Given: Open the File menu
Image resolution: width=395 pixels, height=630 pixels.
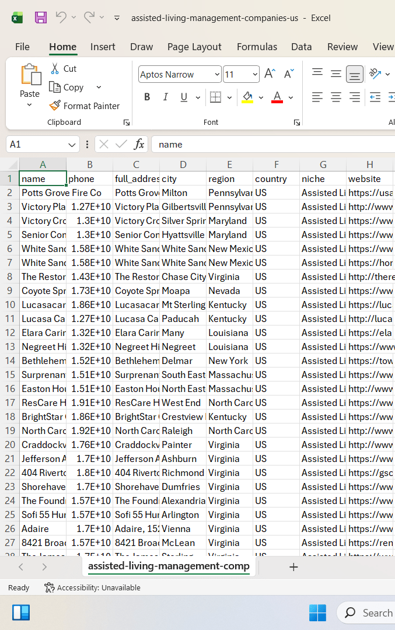Looking at the screenshot, I should click(x=23, y=47).
